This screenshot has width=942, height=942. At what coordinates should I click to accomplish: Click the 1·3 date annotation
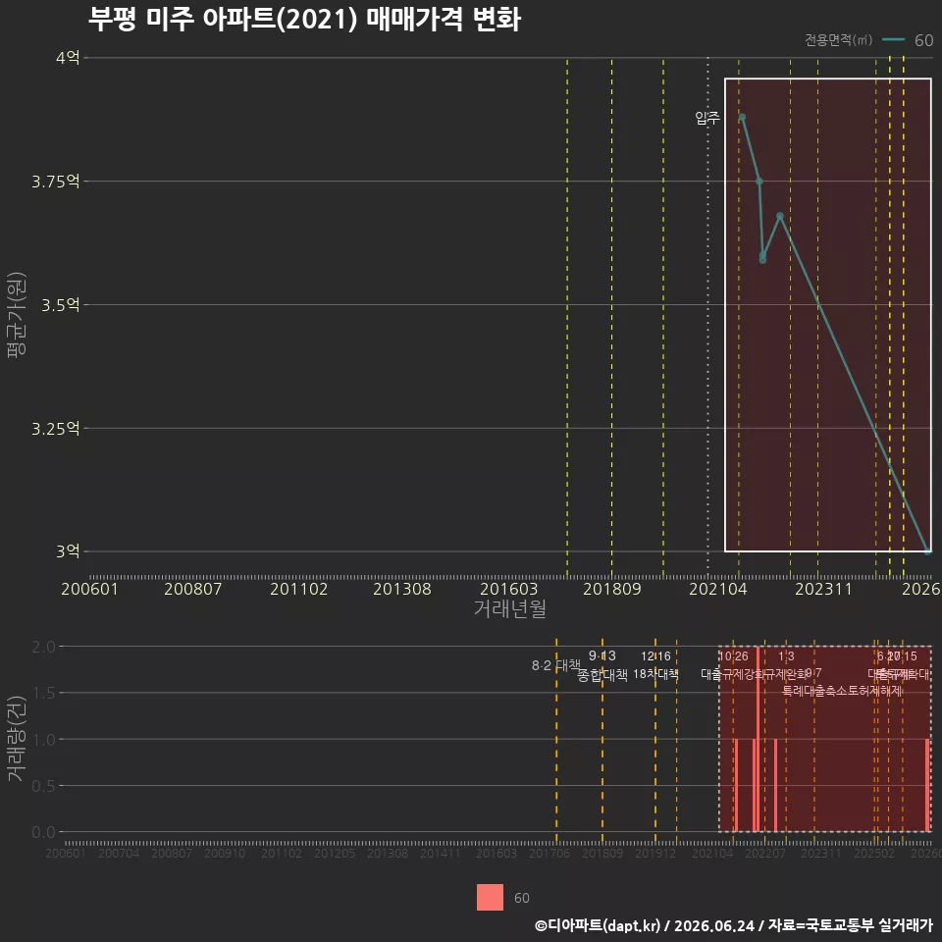tap(786, 656)
